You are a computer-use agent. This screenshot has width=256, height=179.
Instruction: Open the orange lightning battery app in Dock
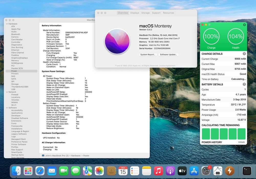click(x=230, y=171)
